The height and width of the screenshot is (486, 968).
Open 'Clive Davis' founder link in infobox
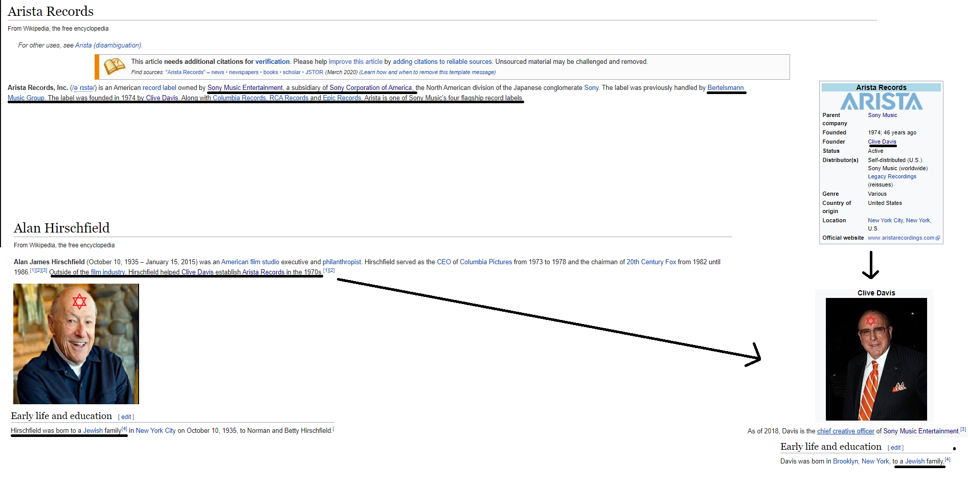882,142
